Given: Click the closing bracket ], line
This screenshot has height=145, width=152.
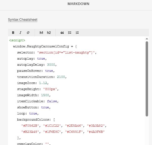Looking at the screenshot, I should [19, 138].
